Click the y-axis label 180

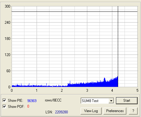tap(7, 39)
